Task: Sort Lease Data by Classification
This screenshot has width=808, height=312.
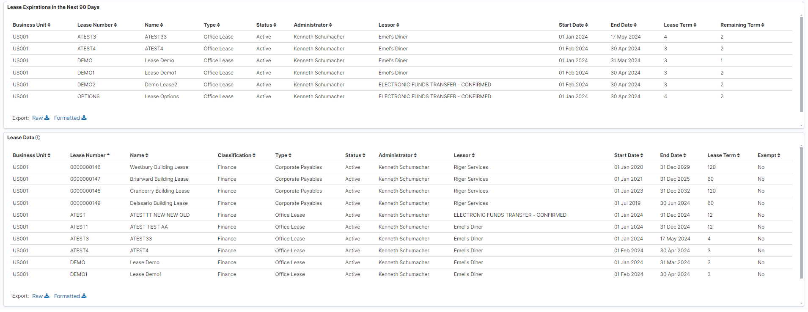Action: point(236,155)
